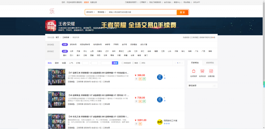Screen dimensions: 265x129
Task: Click the main search keyword input field
Action: [x=142, y=12]
